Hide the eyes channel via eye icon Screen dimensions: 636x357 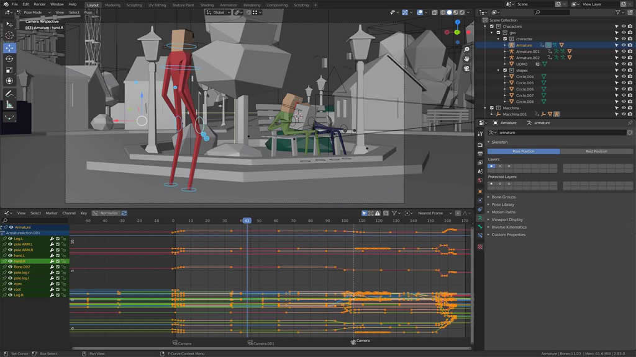tap(10, 284)
